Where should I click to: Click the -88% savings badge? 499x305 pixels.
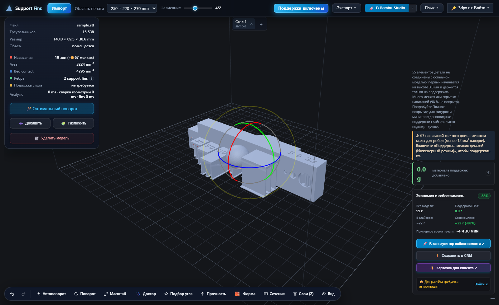coord(484,196)
